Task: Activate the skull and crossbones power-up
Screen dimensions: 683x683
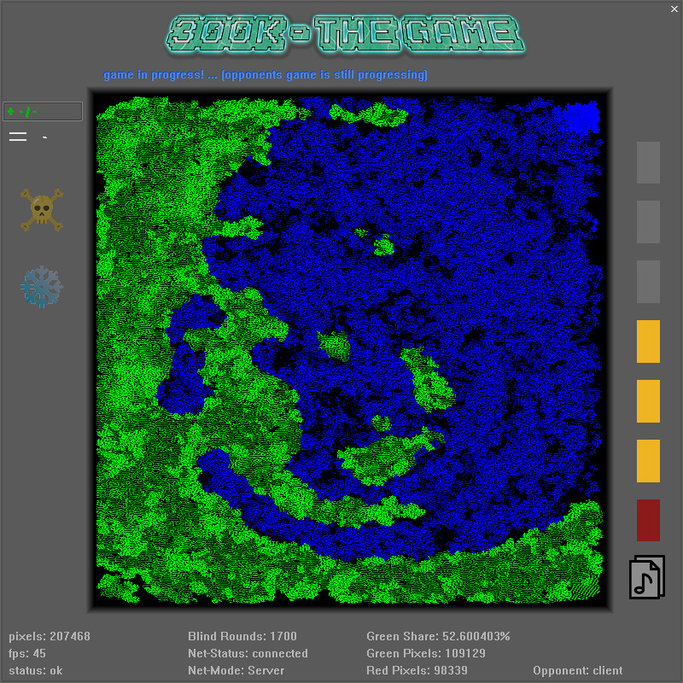Action: click(x=39, y=209)
